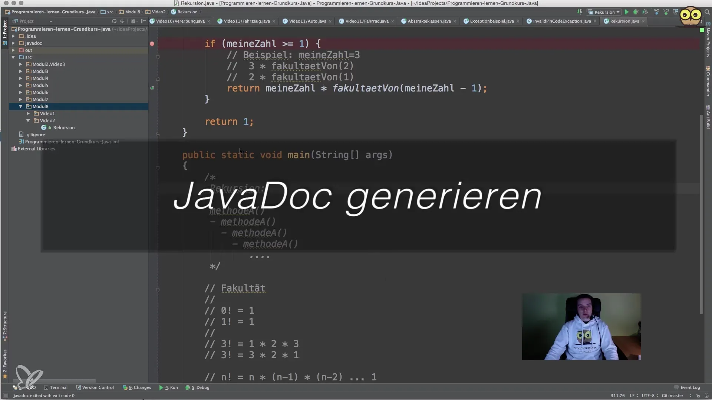Collapse the Video2 package
This screenshot has width=712, height=400.
[28, 120]
